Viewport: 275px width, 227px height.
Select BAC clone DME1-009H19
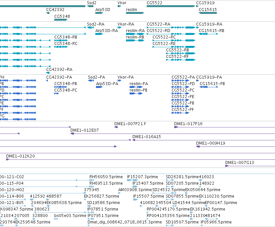pos(211,144)
